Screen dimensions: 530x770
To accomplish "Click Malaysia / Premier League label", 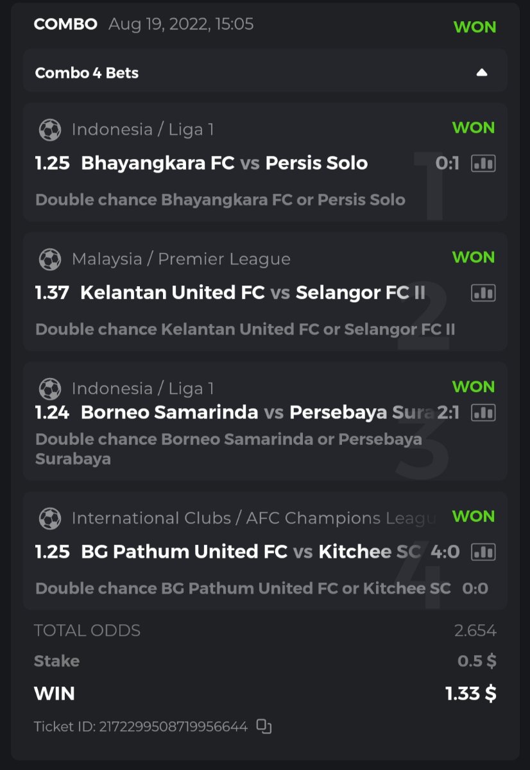I will (181, 259).
